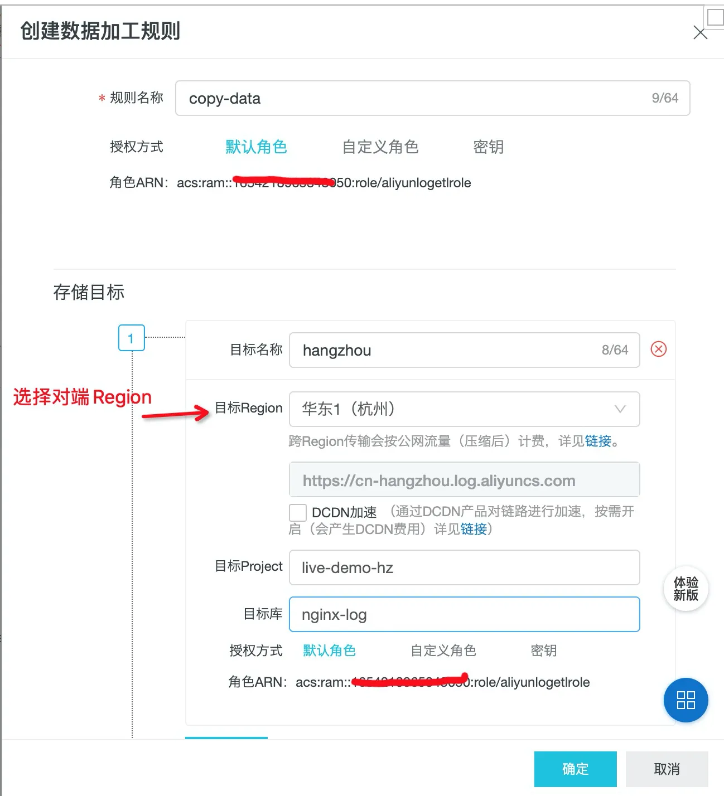
Task: Edit the 目标Project field live-demo-hz
Action: (x=464, y=567)
